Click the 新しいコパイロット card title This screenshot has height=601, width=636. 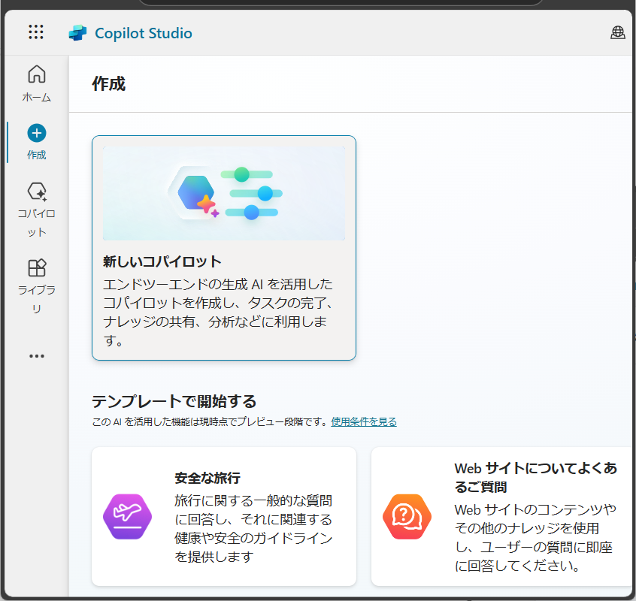tap(162, 261)
